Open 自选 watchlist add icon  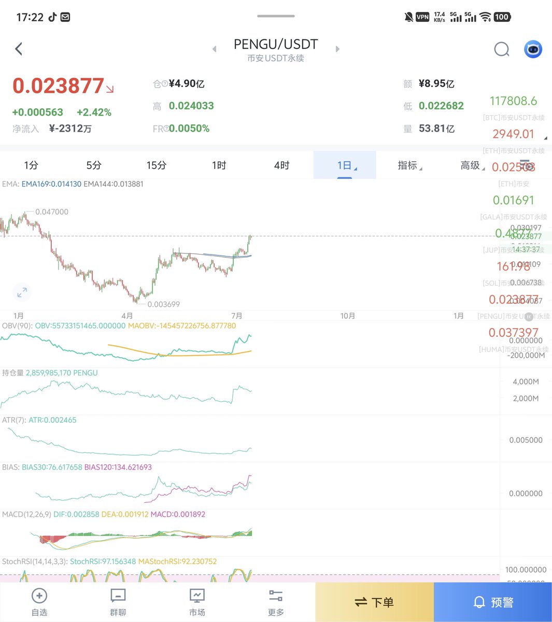[x=39, y=596]
